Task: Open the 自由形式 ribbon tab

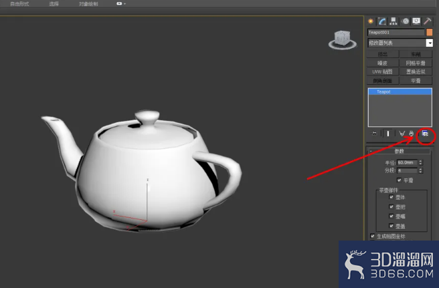Action: coord(19,4)
